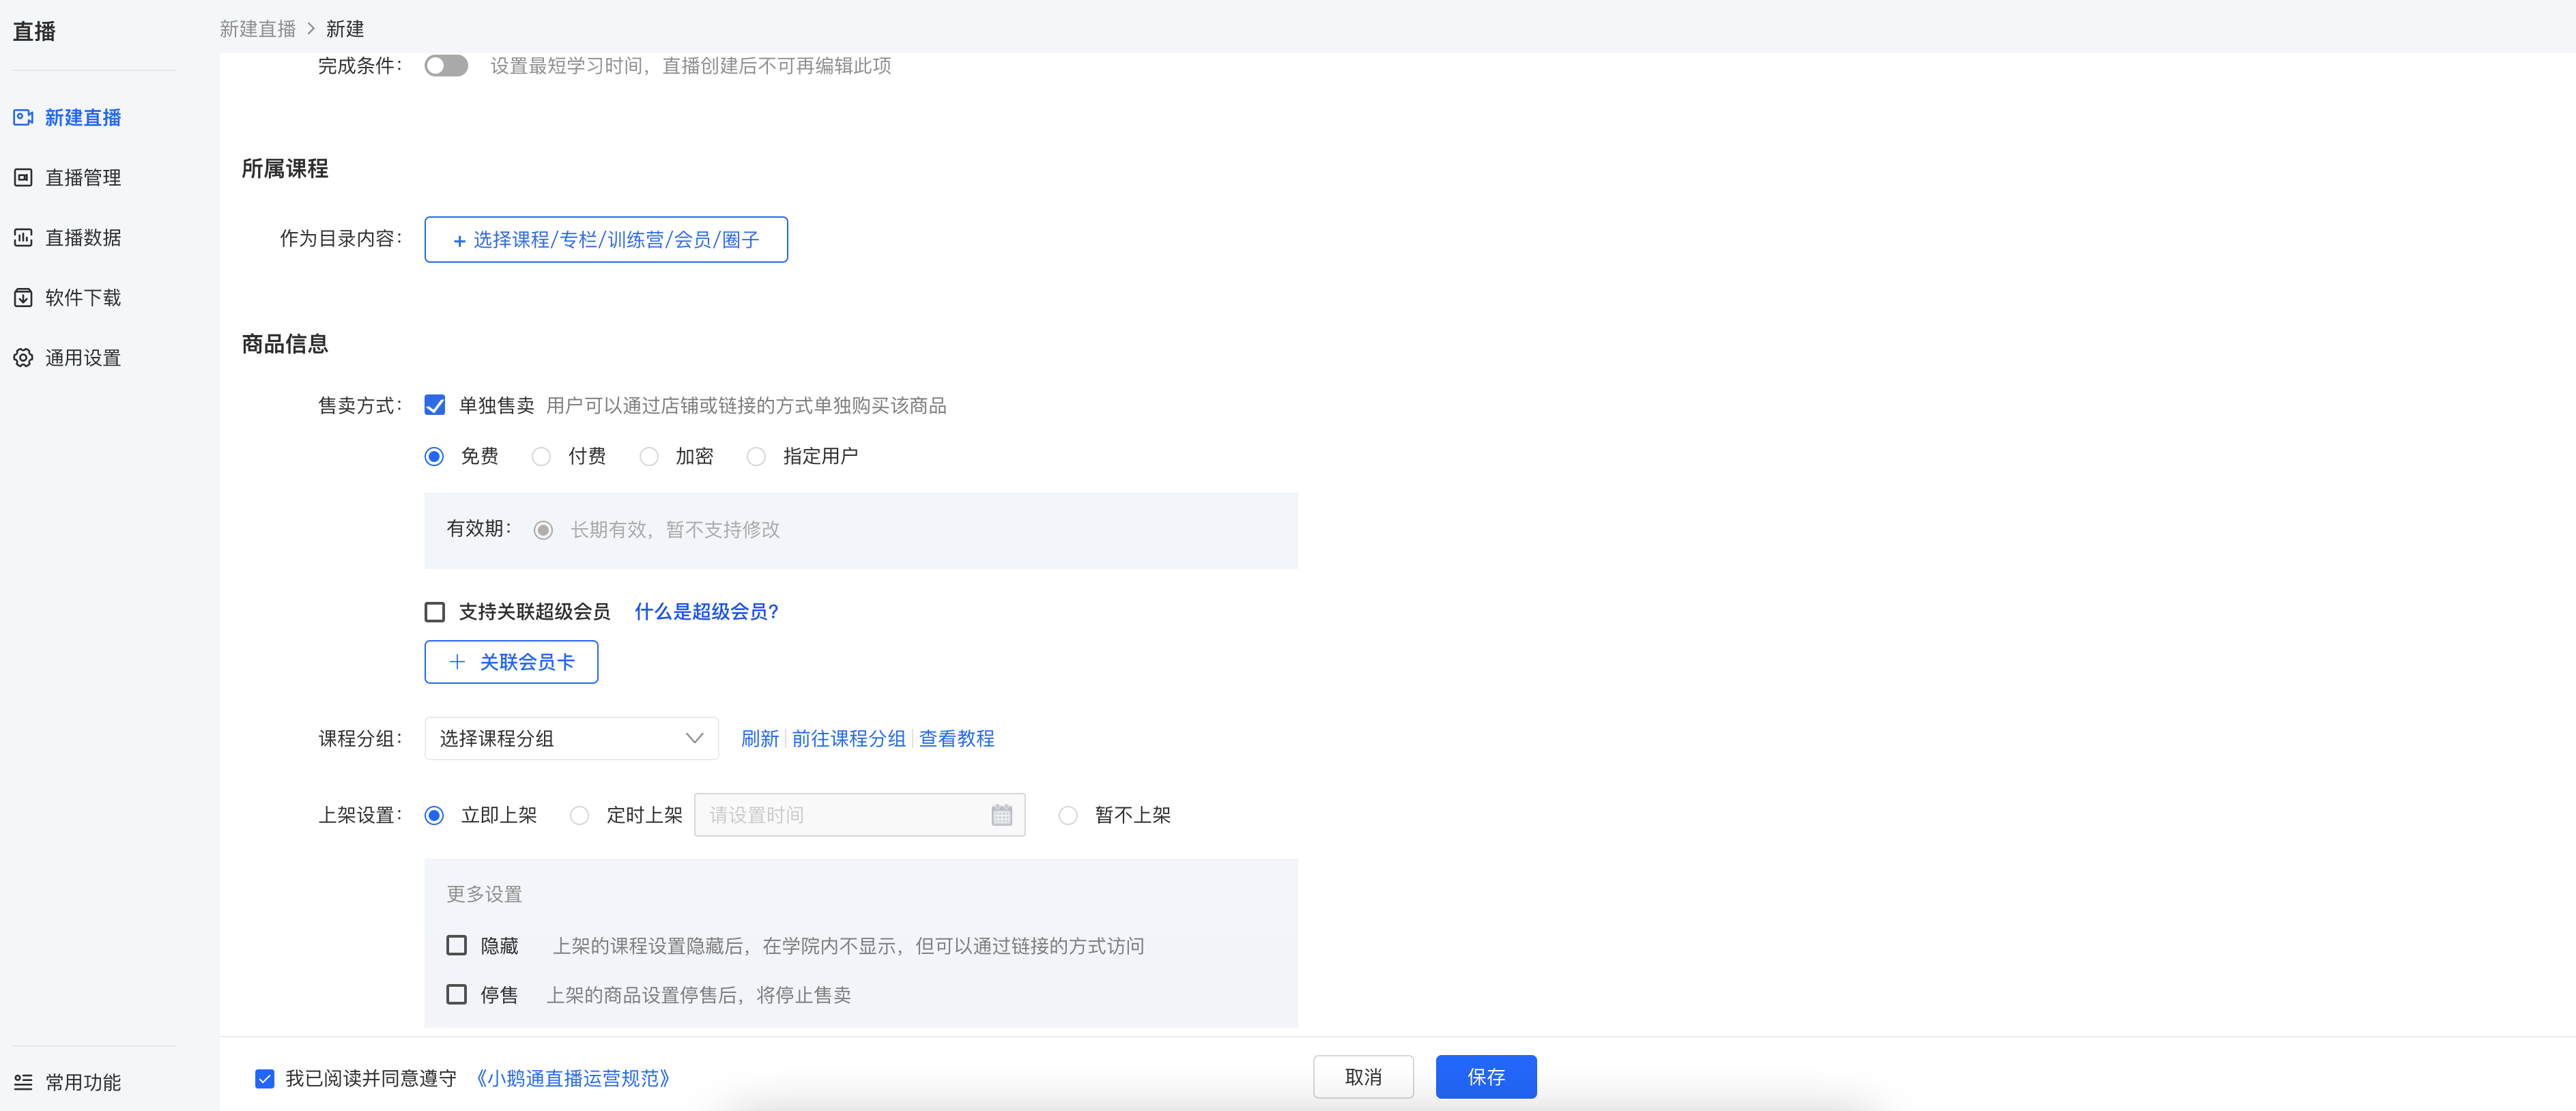Open 常用功能 at sidebar bottom
Image resolution: width=2576 pixels, height=1111 pixels.
tap(83, 1082)
